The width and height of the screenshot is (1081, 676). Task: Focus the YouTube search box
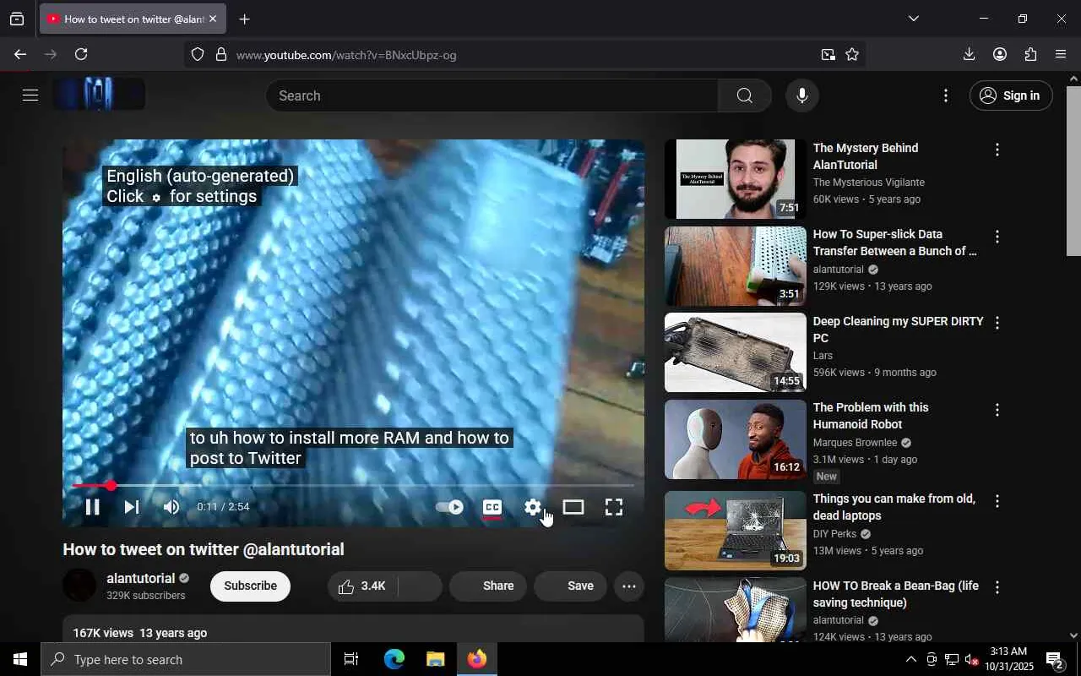(x=492, y=95)
